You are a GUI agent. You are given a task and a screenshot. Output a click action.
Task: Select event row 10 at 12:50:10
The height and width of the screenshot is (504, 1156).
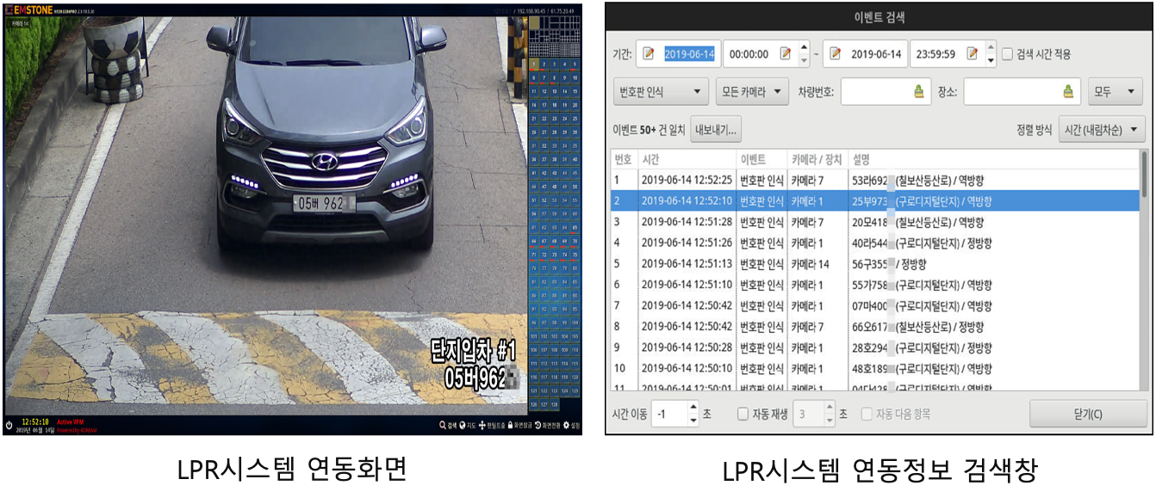pos(875,368)
